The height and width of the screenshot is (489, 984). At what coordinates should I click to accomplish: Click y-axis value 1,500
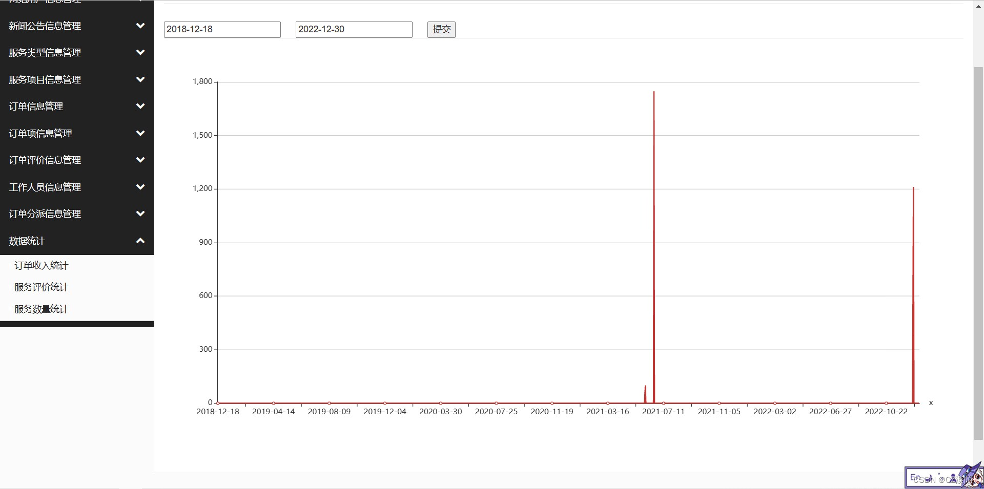[202, 135]
